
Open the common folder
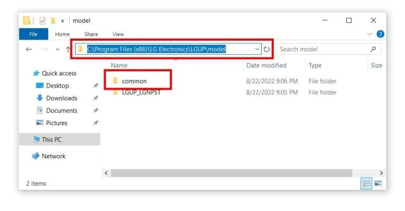coord(134,81)
